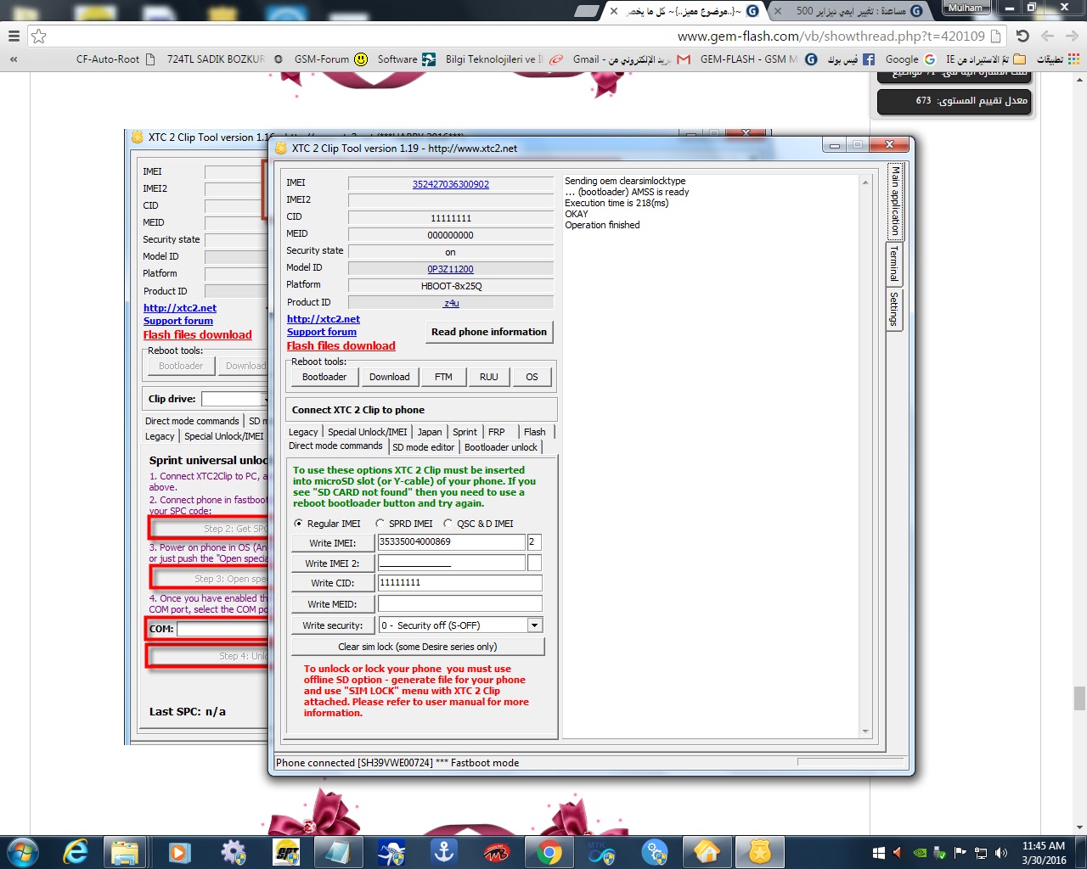Screen dimensions: 1087x869
Task: Select SPRD IMEI option
Action: coord(404,524)
